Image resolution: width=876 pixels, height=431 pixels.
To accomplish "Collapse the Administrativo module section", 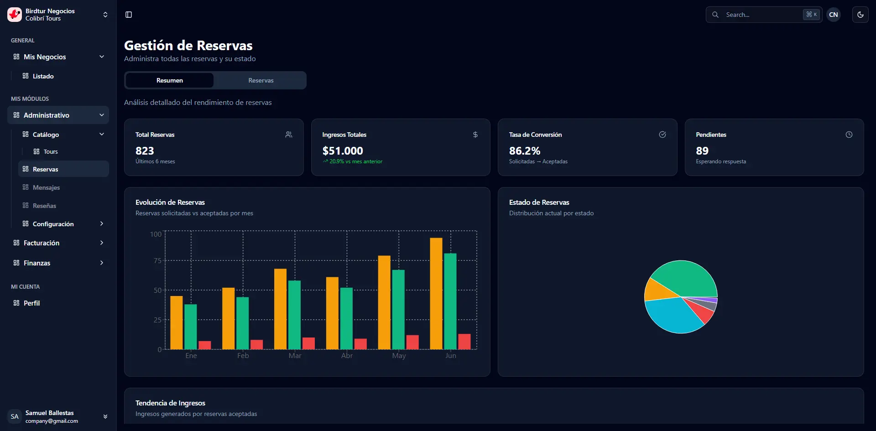I will pos(101,115).
